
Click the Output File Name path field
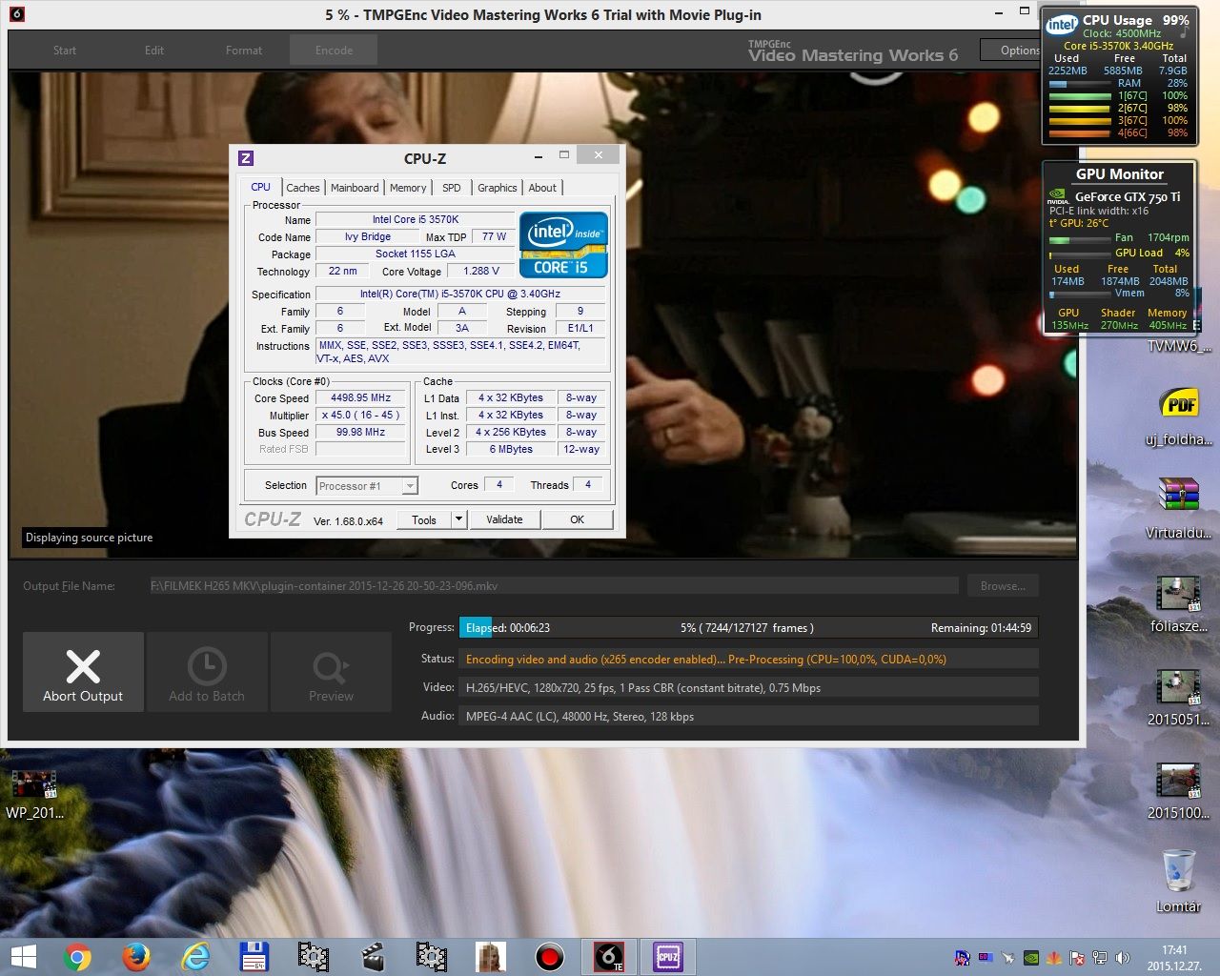(553, 586)
